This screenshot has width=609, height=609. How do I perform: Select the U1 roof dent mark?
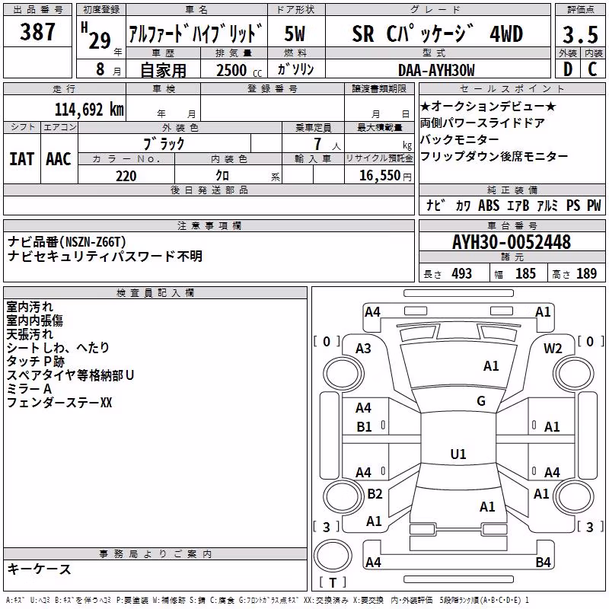pos(458,454)
